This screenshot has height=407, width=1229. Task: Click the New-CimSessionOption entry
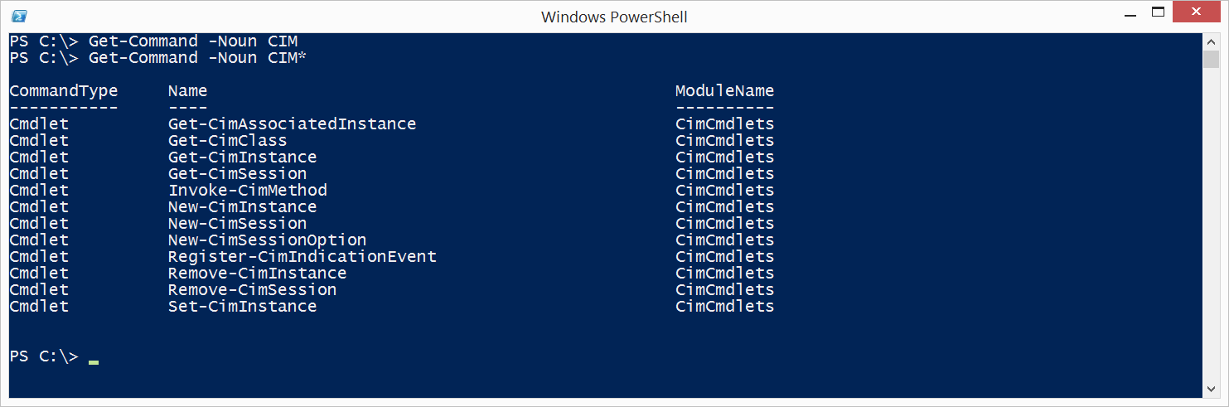click(x=267, y=240)
